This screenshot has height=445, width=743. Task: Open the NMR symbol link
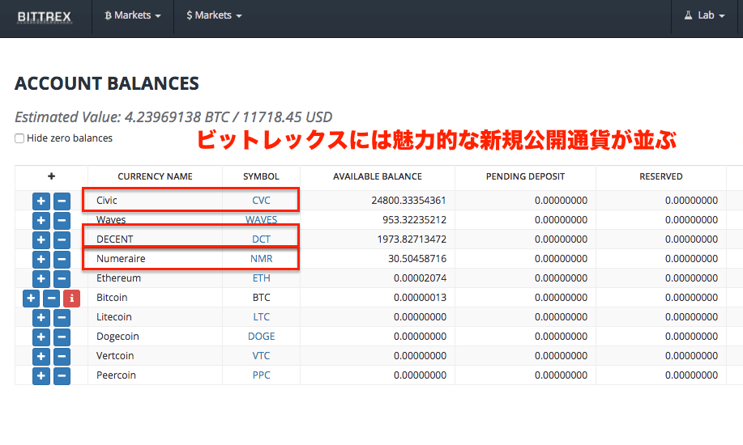click(x=261, y=258)
